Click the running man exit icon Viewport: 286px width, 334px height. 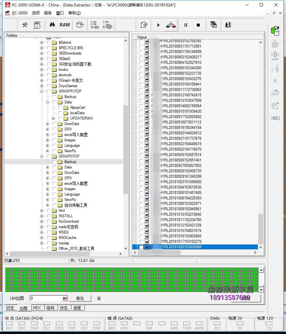228,25
